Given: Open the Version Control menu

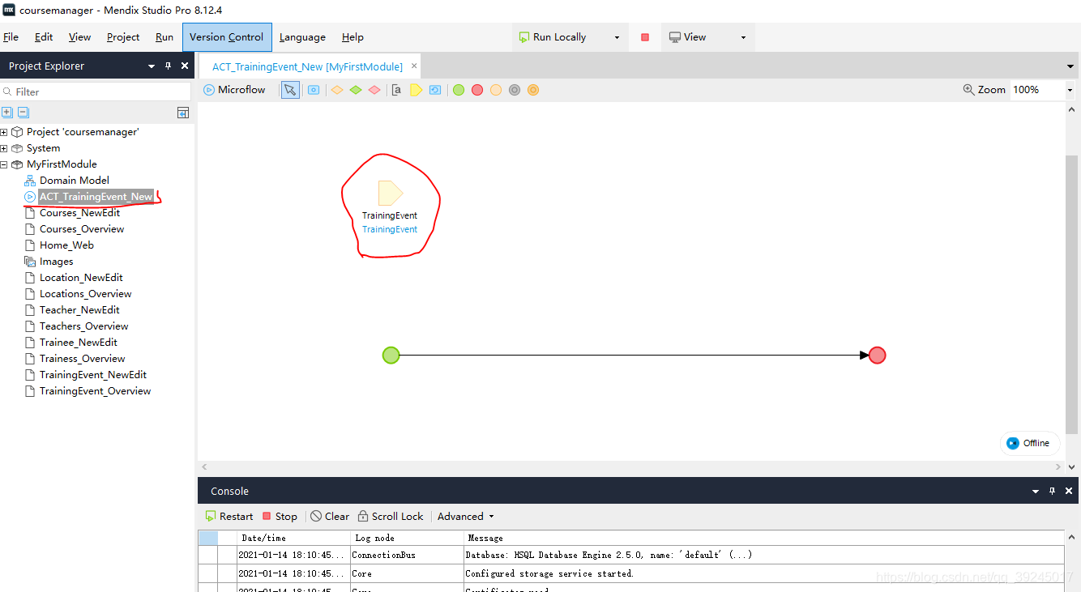Looking at the screenshot, I should click(x=226, y=37).
